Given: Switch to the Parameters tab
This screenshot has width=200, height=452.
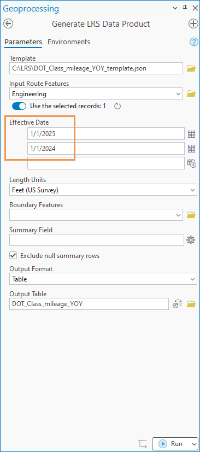Looking at the screenshot, I should coord(23,42).
